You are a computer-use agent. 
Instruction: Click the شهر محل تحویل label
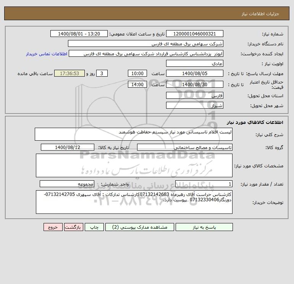pyautogui.click(x=267, y=106)
